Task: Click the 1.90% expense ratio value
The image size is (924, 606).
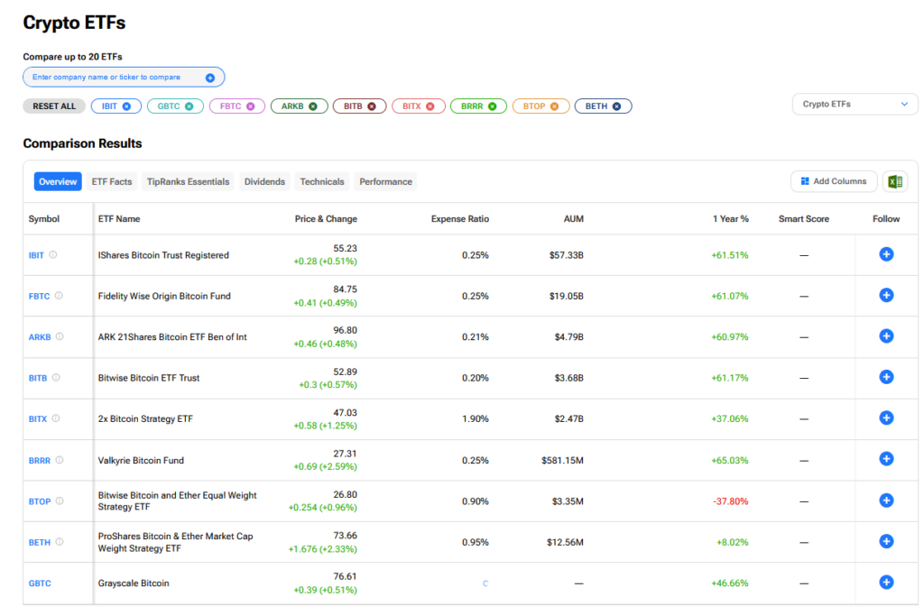Action: [476, 419]
